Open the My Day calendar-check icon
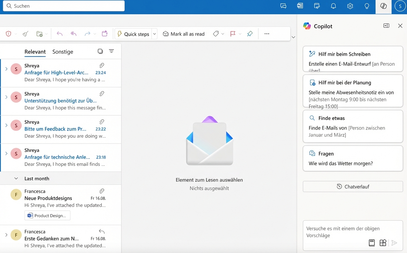 [317, 6]
